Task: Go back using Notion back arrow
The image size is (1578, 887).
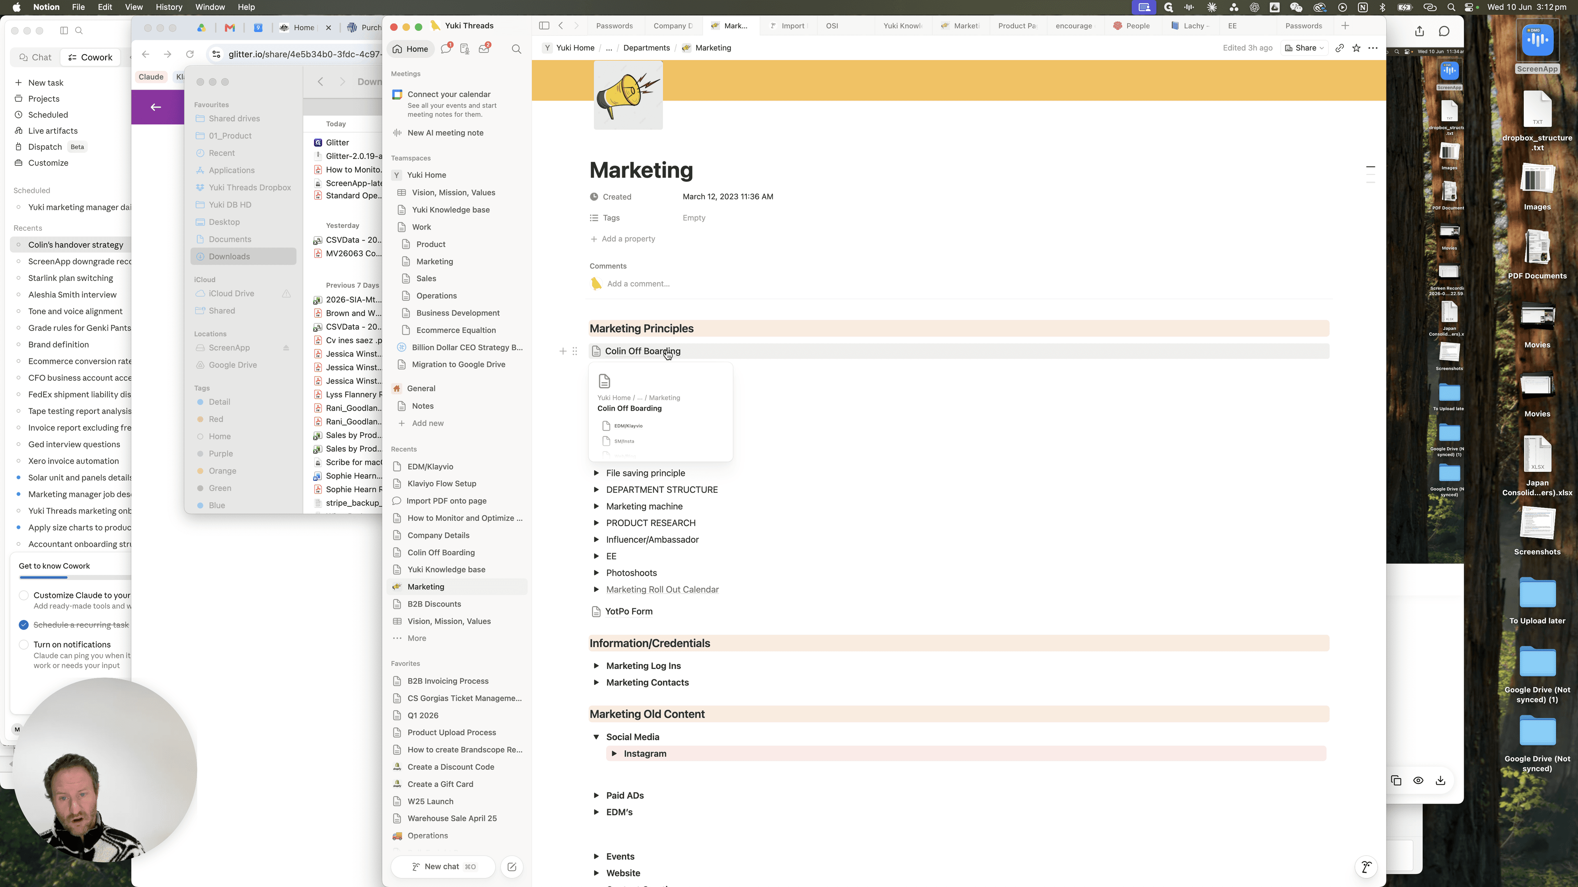Action: tap(561, 26)
